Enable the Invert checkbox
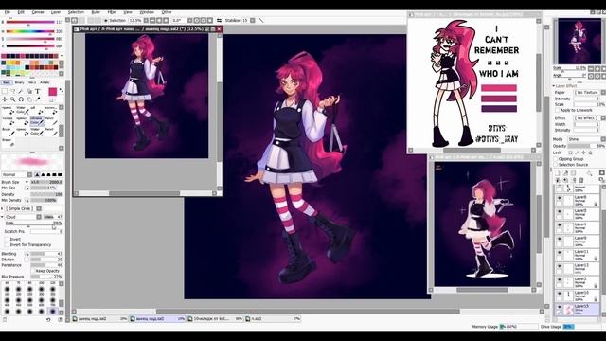Viewport: 606px width, 341px height. point(7,239)
